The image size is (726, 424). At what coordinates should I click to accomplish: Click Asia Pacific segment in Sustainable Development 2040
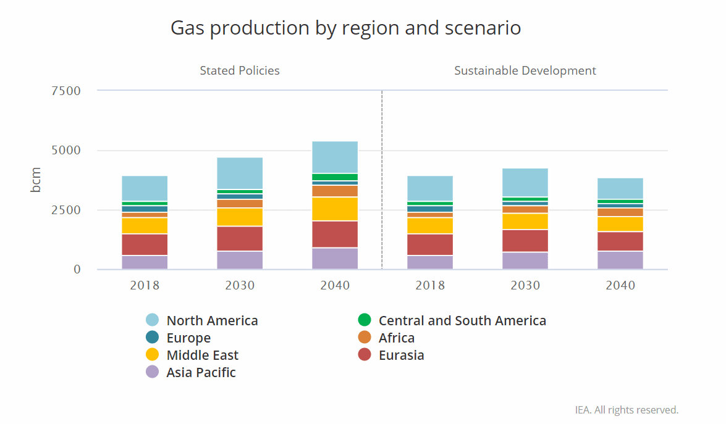pos(620,260)
